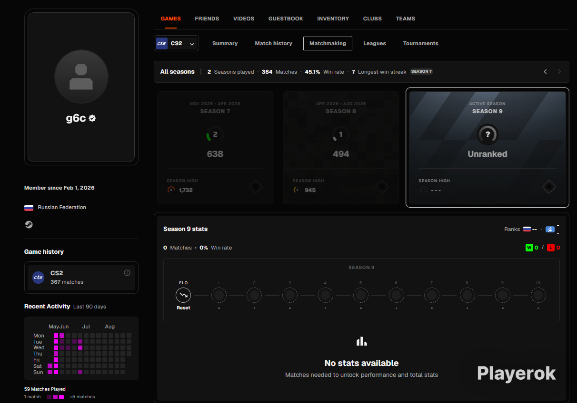Select the Summary sub-tab
This screenshot has height=403, width=577.
click(x=225, y=43)
